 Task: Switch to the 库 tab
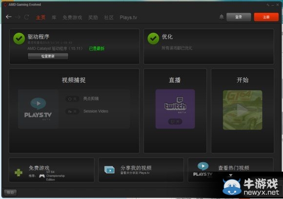[x=54, y=18]
